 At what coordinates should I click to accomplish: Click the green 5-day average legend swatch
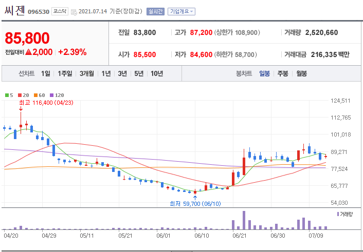coord(7,95)
